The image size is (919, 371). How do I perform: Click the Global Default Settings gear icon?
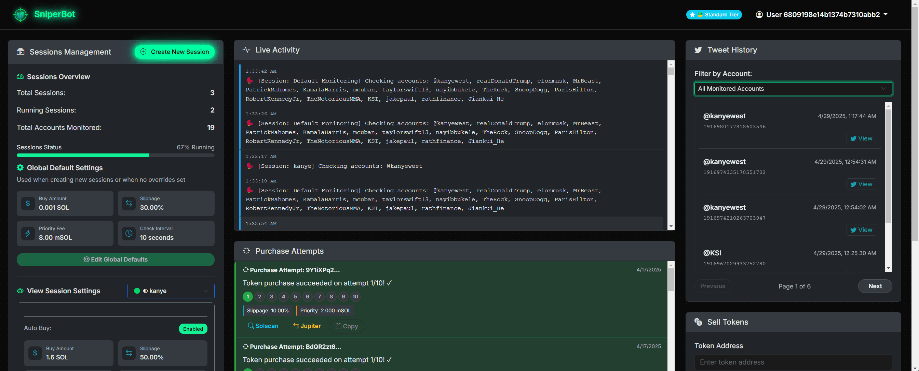21,168
